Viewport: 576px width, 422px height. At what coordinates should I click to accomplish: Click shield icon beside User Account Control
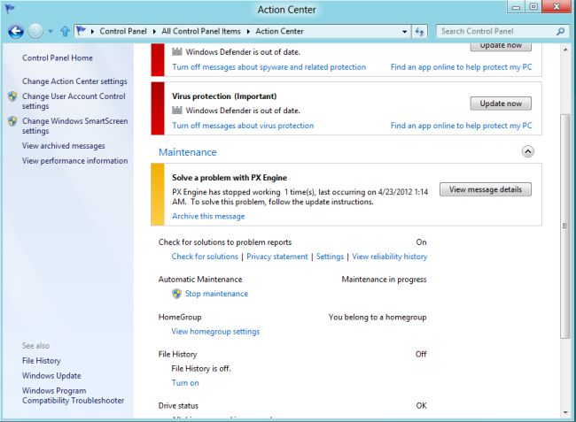point(12,96)
